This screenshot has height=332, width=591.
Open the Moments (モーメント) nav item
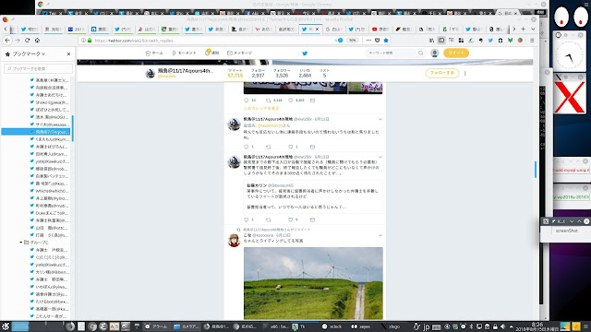pyautogui.click(x=184, y=53)
